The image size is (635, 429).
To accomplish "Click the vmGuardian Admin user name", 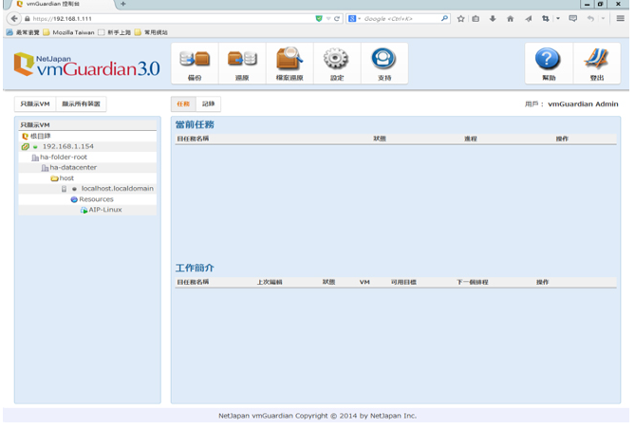I will click(x=583, y=104).
